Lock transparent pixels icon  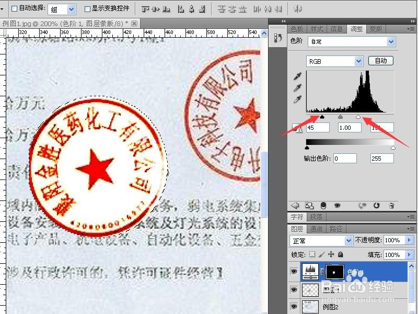pyautogui.click(x=312, y=254)
